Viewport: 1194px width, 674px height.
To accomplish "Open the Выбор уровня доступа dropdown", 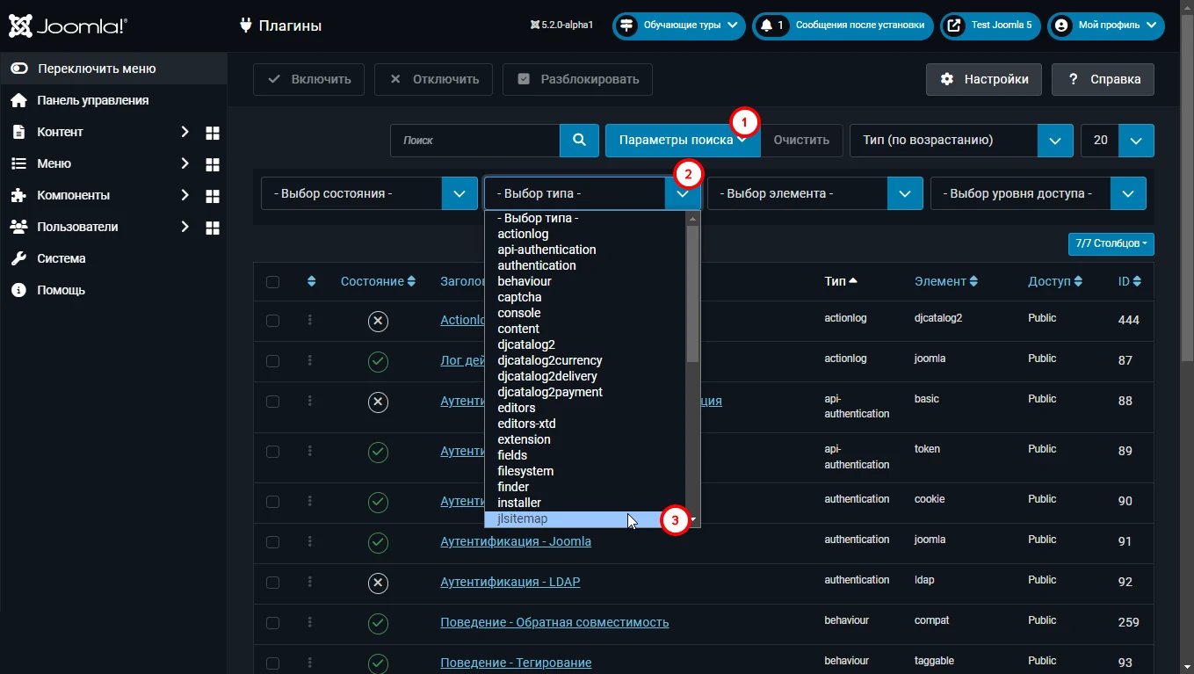I will [x=1038, y=193].
